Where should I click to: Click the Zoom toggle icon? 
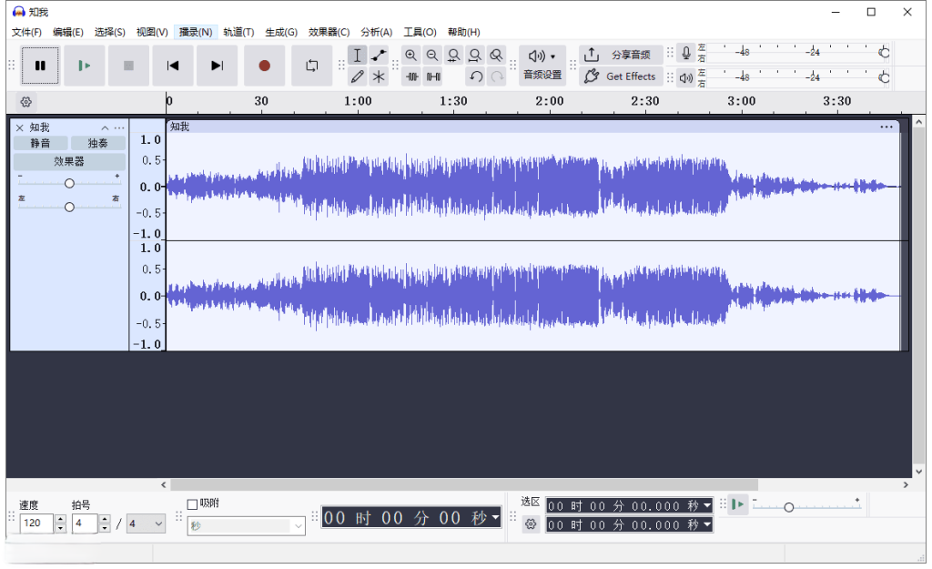click(x=496, y=56)
